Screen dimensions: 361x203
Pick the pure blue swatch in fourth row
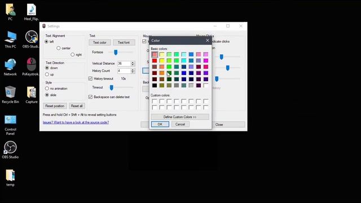tap(184, 73)
